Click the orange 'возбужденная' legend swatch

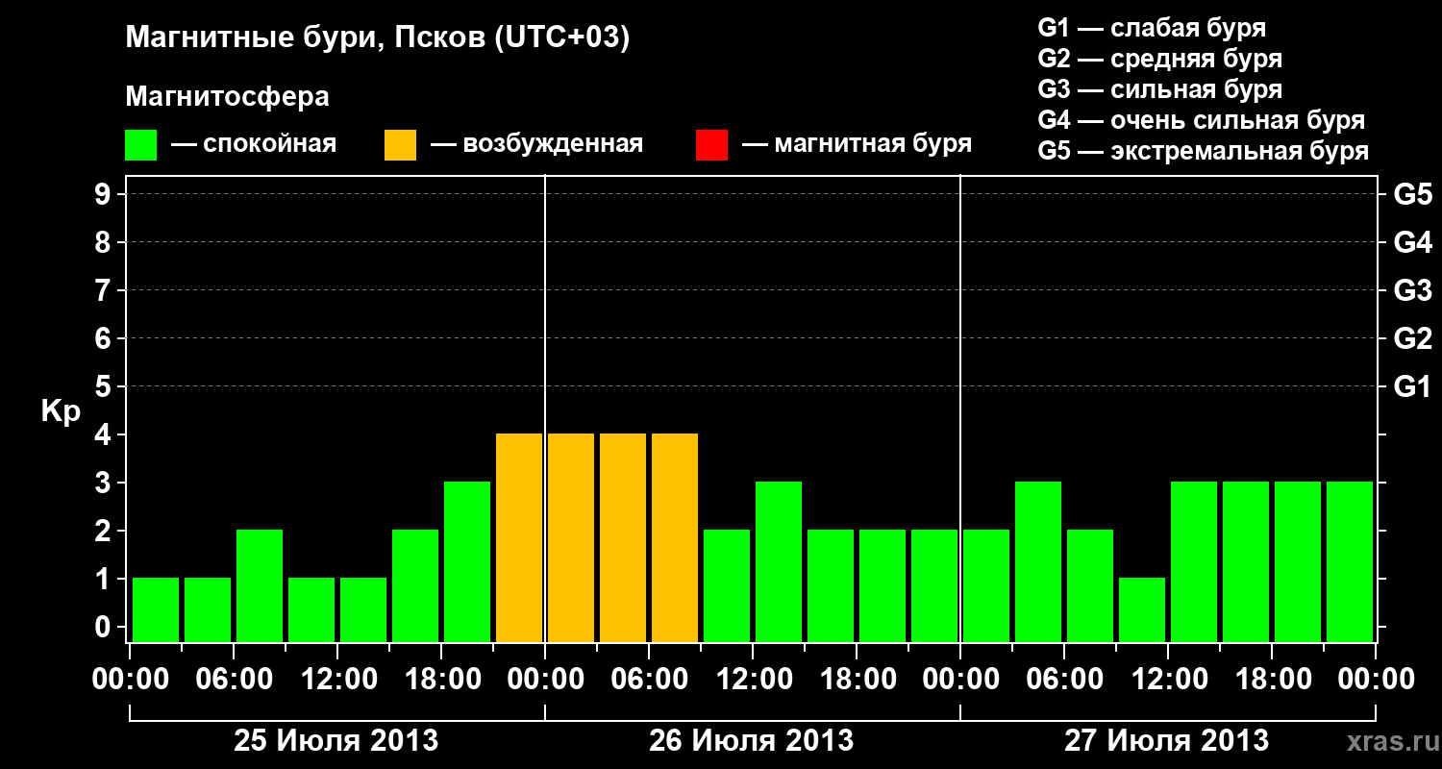pyautogui.click(x=400, y=145)
